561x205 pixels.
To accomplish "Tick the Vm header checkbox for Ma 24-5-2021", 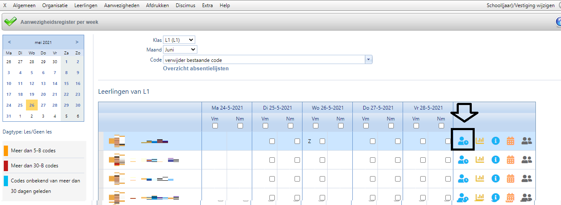I will pyautogui.click(x=215, y=126).
